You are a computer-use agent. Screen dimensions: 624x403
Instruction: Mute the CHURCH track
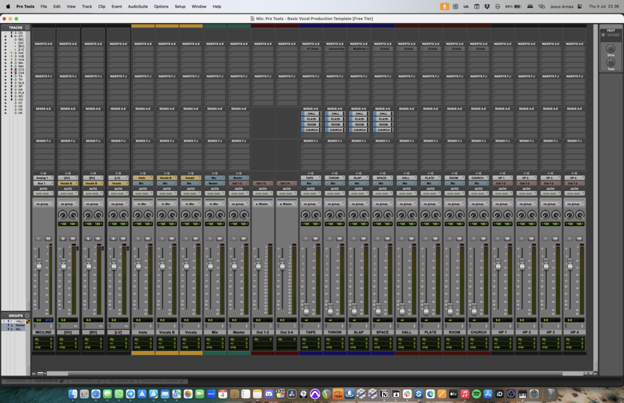pyautogui.click(x=483, y=239)
